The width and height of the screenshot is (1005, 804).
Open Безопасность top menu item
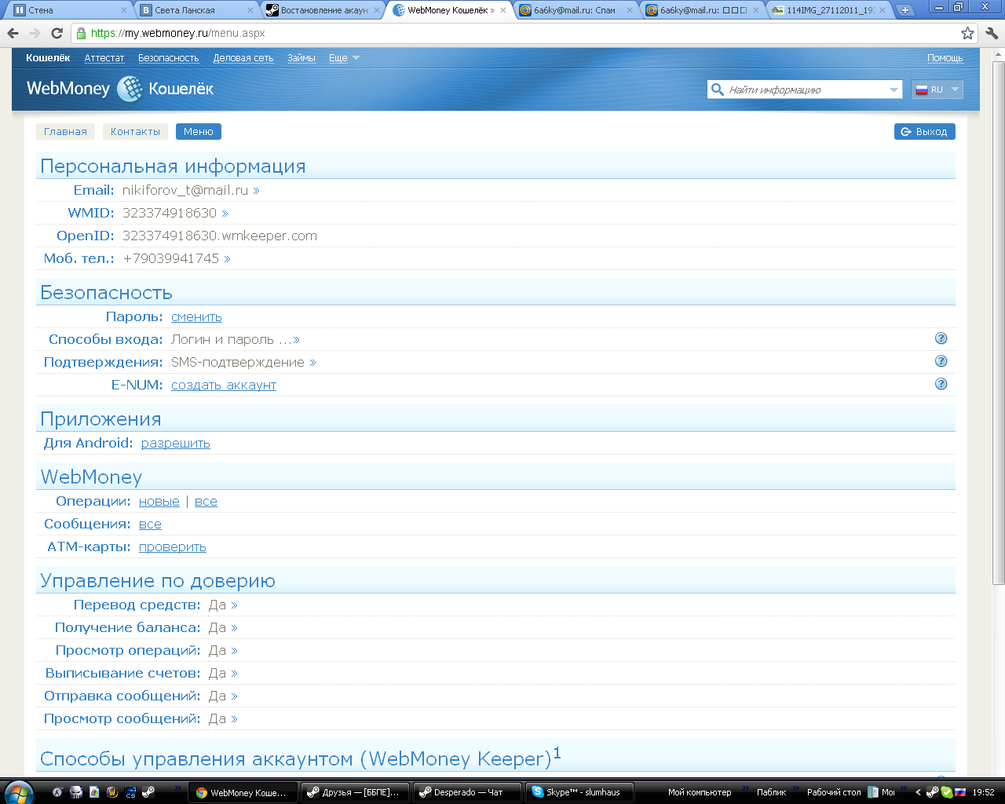[x=169, y=58]
